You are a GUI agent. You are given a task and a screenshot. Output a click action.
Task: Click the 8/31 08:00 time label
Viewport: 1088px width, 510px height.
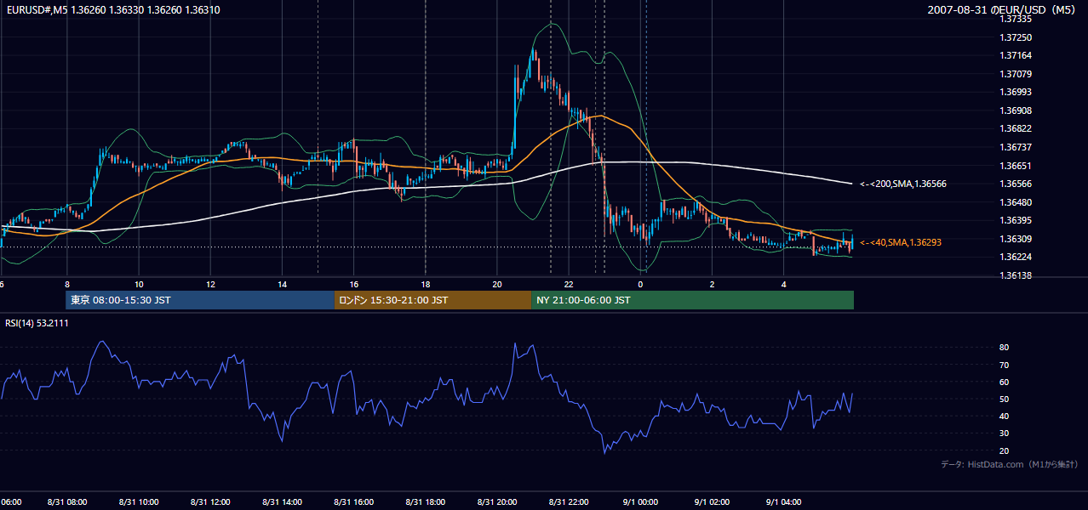pos(66,502)
